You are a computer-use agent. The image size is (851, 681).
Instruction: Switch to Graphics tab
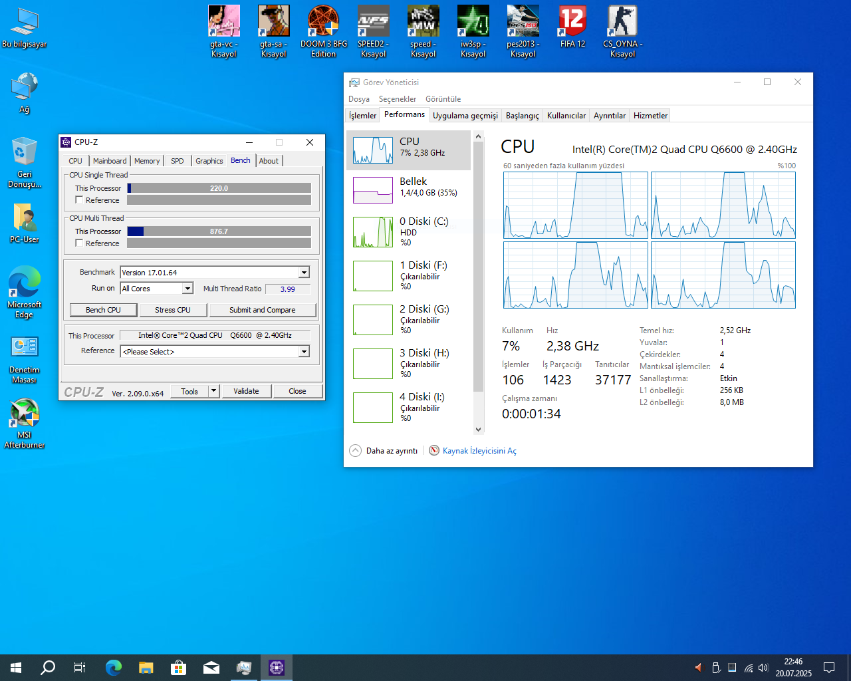(209, 161)
